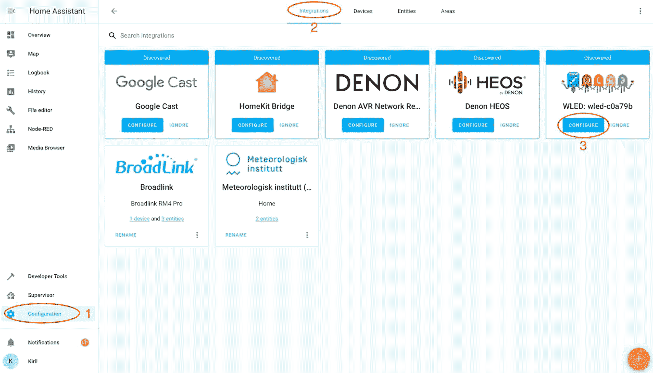The image size is (653, 373).
Task: Click the search integrations magnifier icon
Action: pos(112,36)
